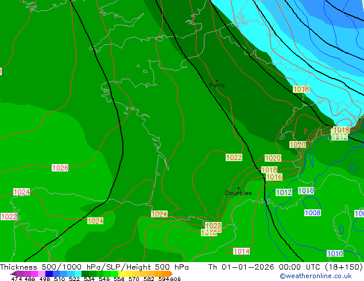Click the 558 legend value
This screenshot has height=281, width=364.
click(119, 279)
